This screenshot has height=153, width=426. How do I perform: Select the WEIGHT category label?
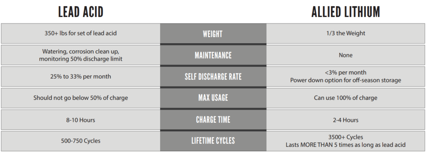pyautogui.click(x=213, y=34)
